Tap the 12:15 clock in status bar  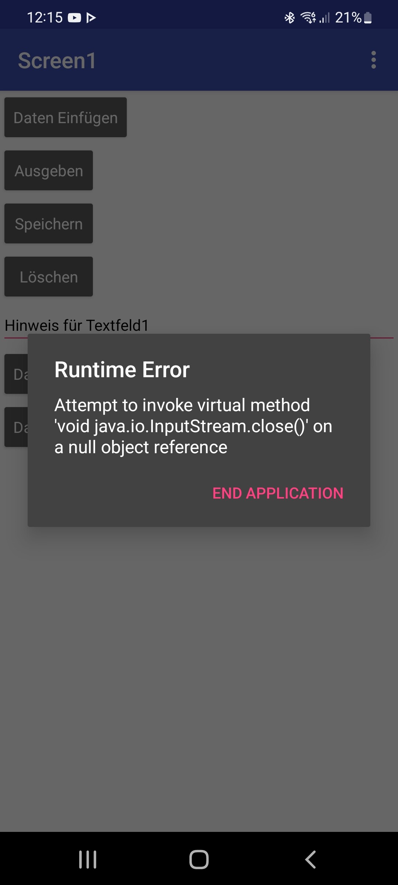pyautogui.click(x=45, y=18)
